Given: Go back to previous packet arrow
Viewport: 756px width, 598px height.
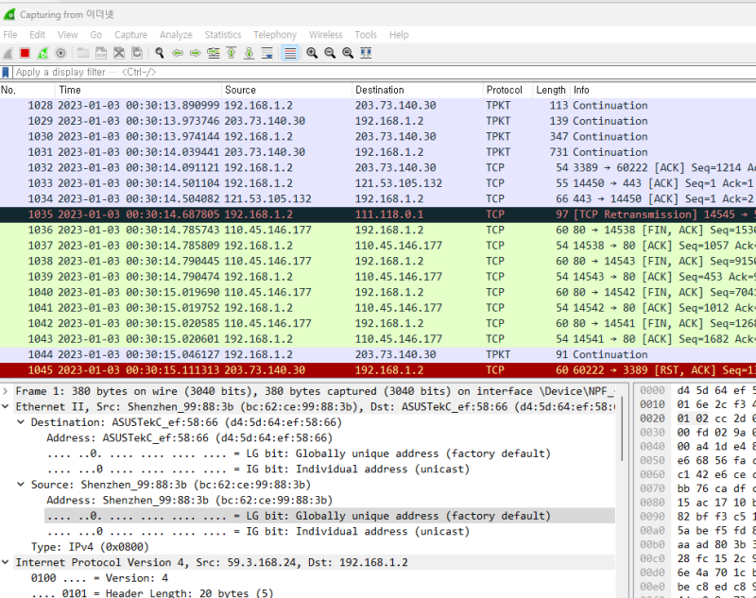Looking at the screenshot, I should (x=178, y=53).
